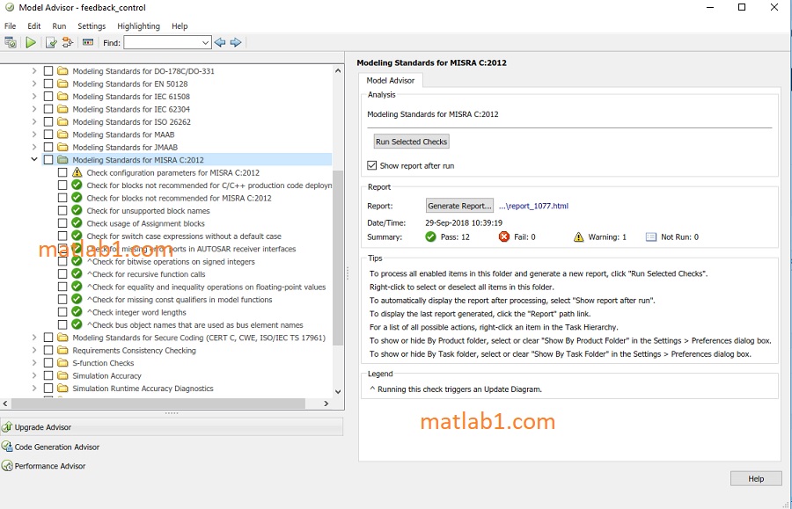Screen dimensions: 792x509
Task: Check the Requirements Consistency Checking box
Action: (48, 350)
